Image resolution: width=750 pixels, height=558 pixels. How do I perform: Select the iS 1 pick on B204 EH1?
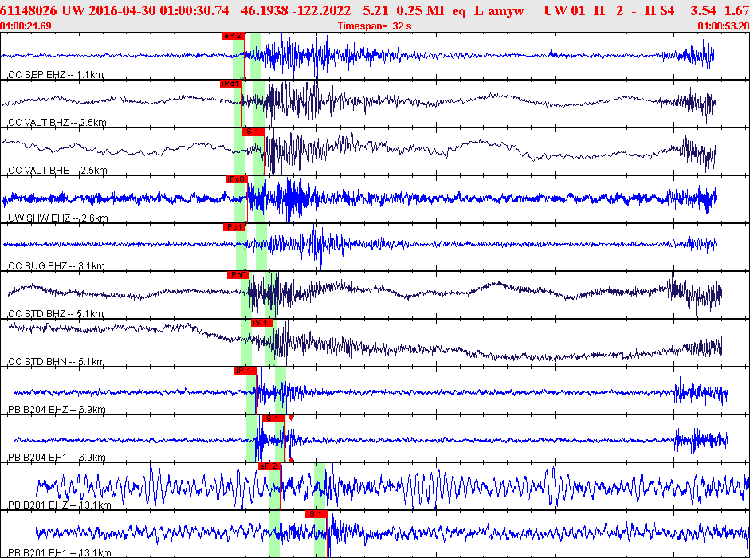pos(273,418)
